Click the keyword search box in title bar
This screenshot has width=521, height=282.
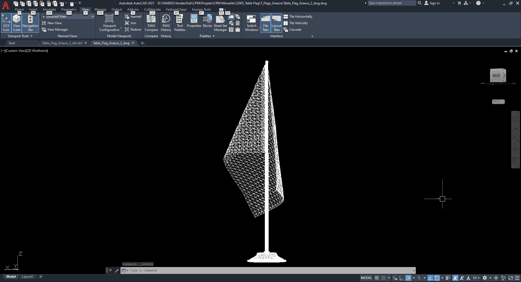point(392,3)
